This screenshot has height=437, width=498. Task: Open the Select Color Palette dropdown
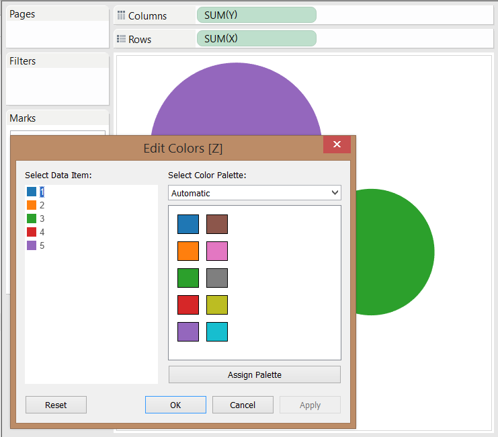[x=255, y=193]
